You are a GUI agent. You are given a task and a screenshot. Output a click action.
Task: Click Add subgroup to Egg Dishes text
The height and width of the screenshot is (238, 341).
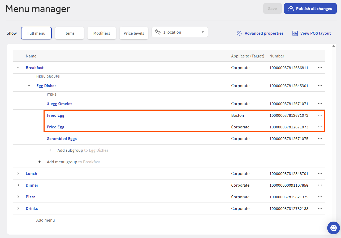point(83,150)
